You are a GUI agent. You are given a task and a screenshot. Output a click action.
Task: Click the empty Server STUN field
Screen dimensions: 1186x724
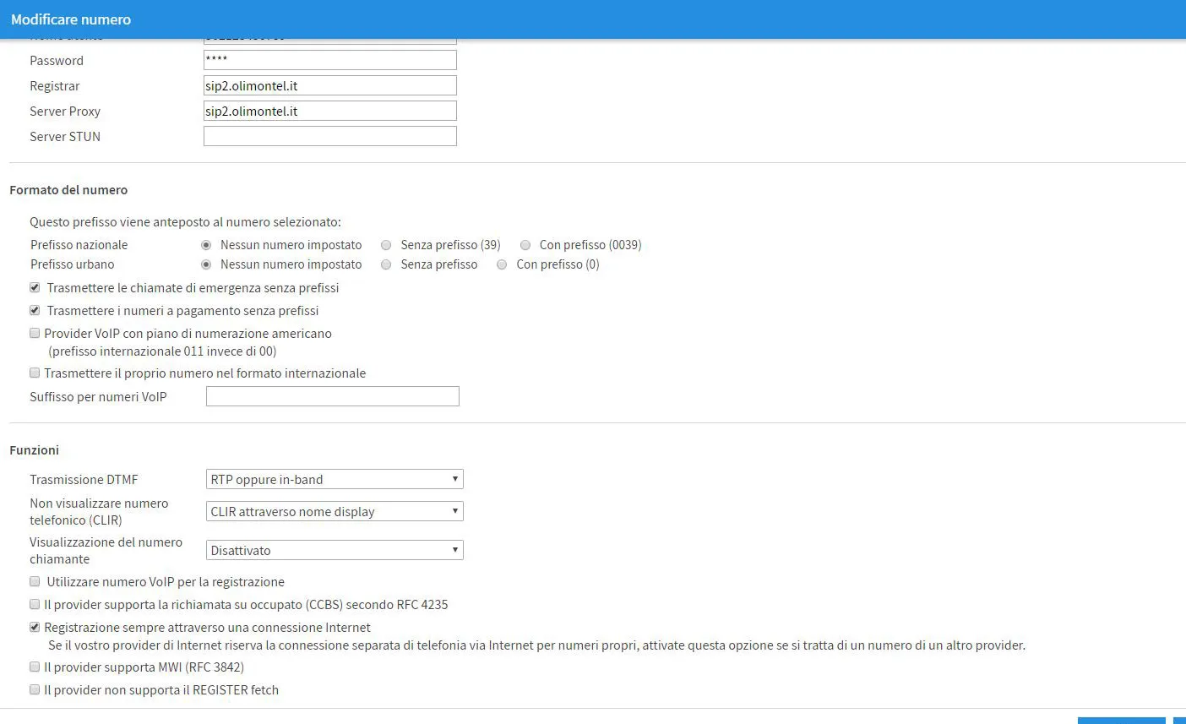[x=329, y=136]
